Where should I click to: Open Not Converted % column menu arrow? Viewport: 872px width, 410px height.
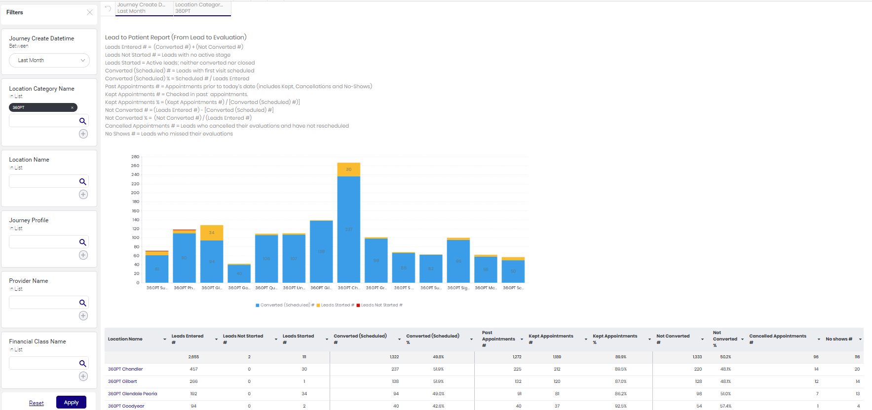click(x=742, y=339)
